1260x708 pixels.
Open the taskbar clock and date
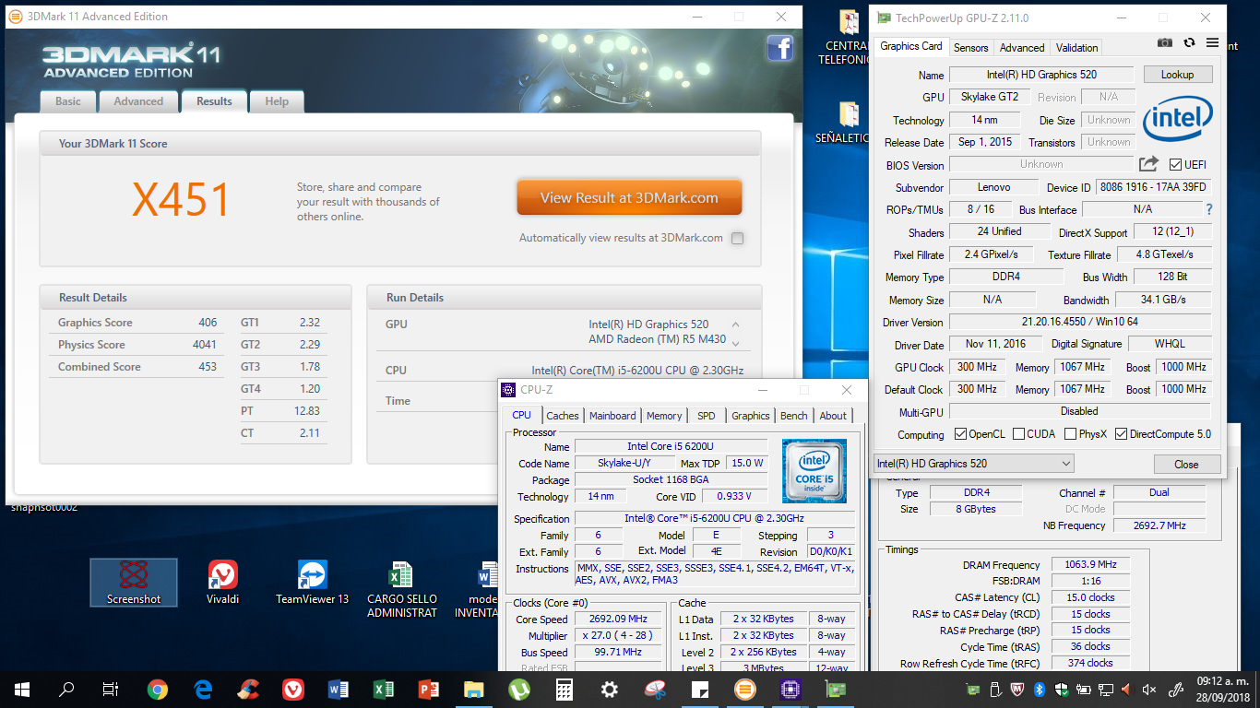(x=1224, y=689)
